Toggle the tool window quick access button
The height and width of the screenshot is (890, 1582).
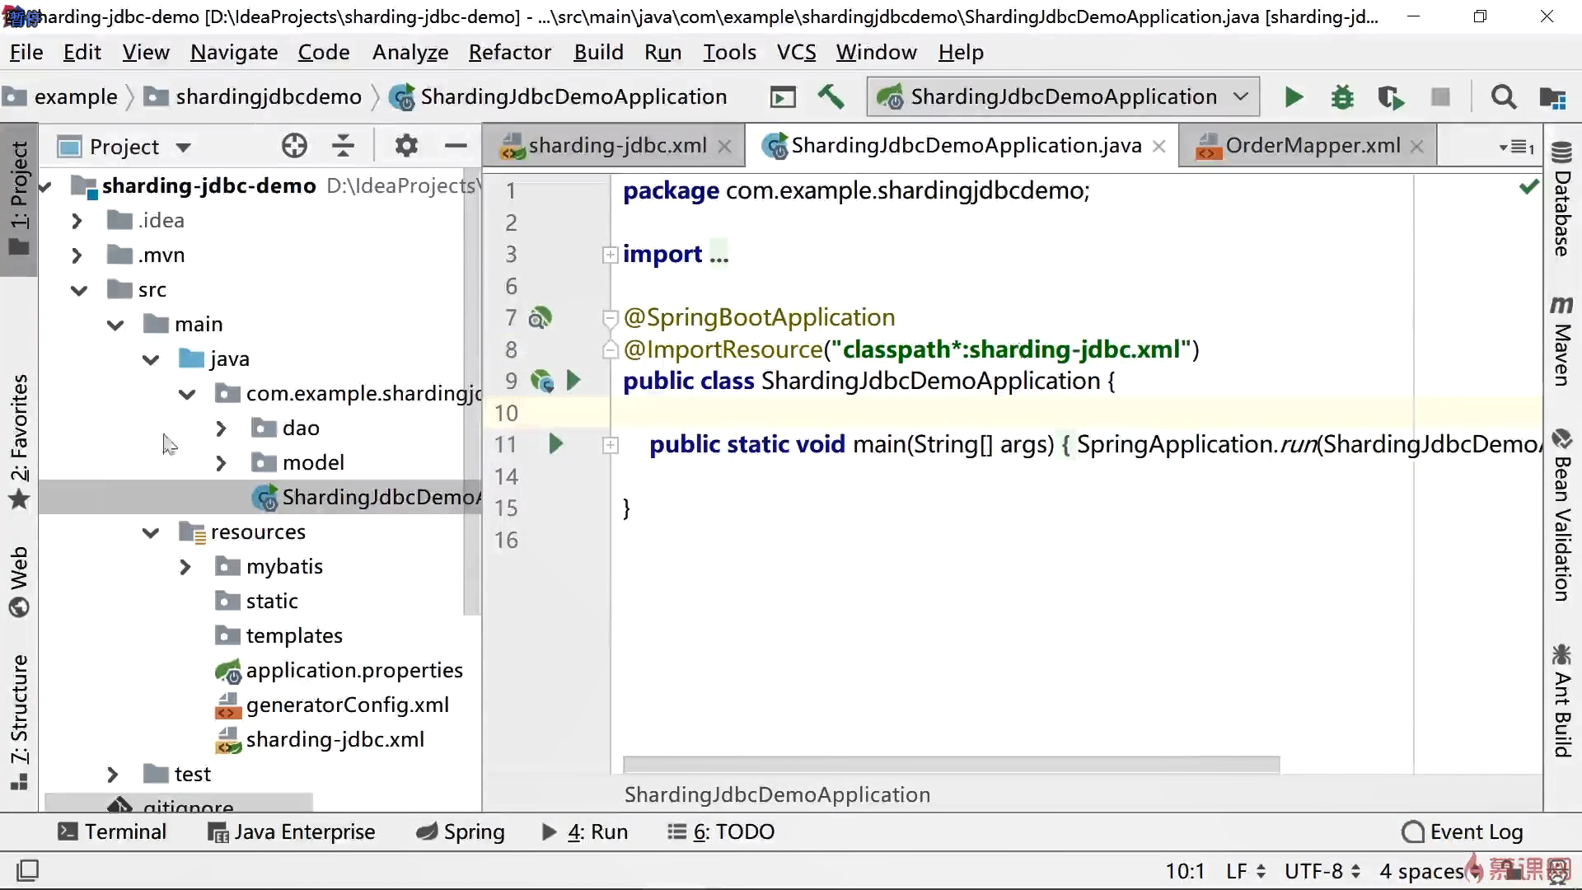point(27,870)
